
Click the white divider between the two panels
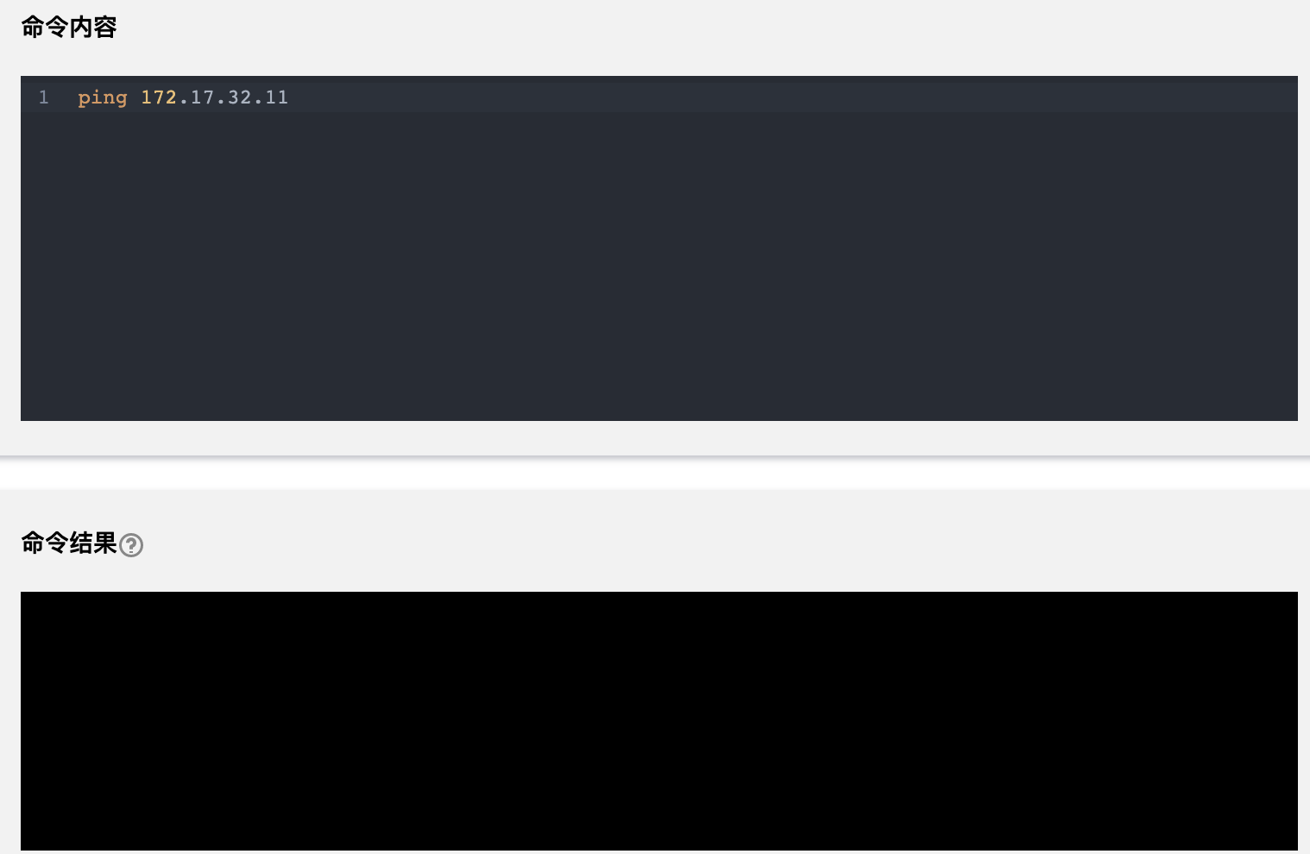655,473
